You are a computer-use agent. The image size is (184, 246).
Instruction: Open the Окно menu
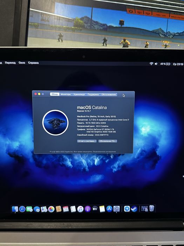tap(22, 63)
